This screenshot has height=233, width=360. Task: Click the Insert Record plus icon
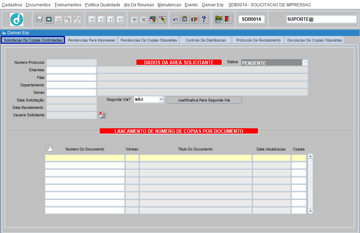pos(134,19)
